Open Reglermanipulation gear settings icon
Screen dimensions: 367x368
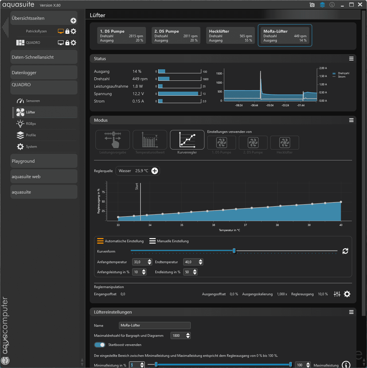tap(347, 294)
